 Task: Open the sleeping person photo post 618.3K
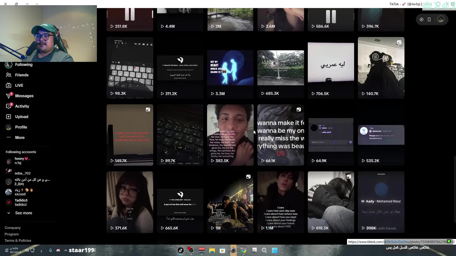point(331,202)
